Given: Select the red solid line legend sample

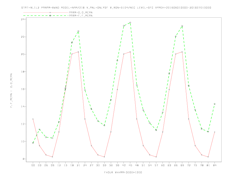Looking at the screenshot, I should click(46, 12).
